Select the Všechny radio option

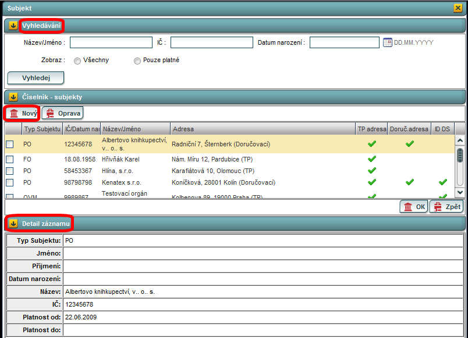tap(77, 61)
